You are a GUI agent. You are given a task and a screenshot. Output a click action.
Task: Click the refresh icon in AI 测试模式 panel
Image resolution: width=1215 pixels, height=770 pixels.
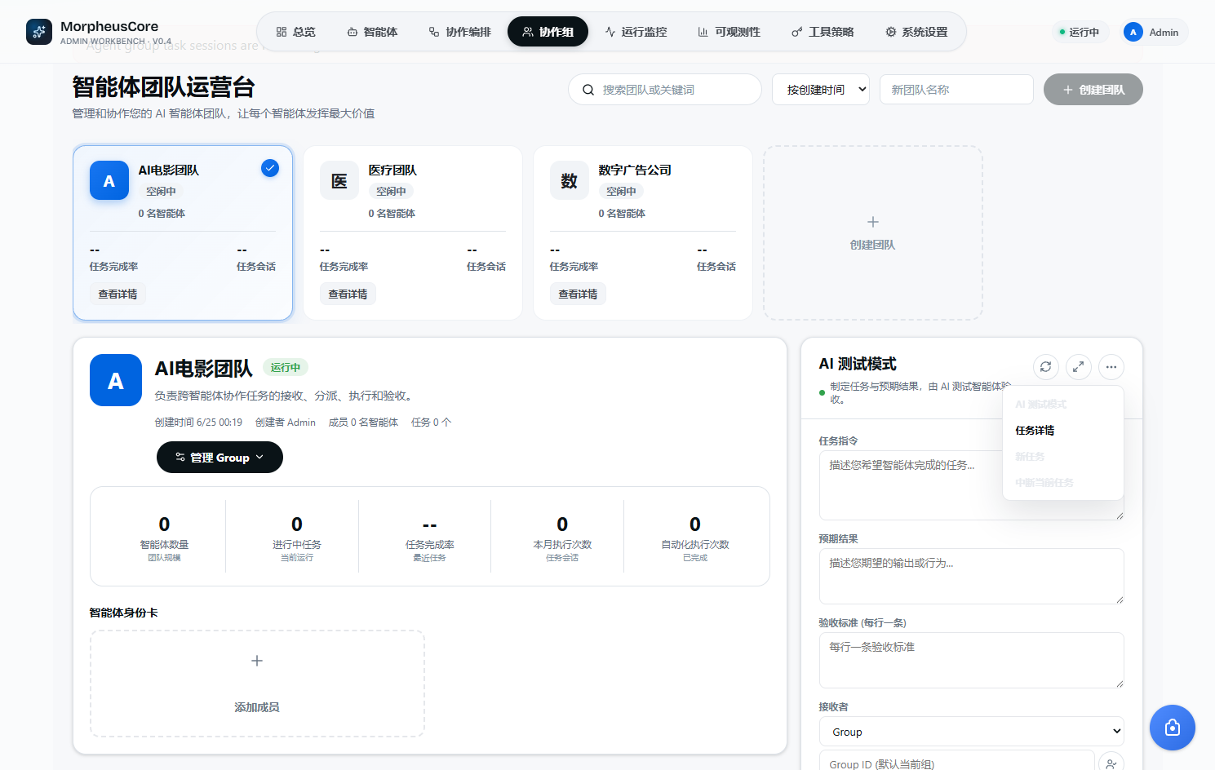click(x=1046, y=367)
